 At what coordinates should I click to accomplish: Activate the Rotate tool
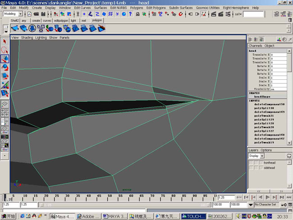(5, 68)
